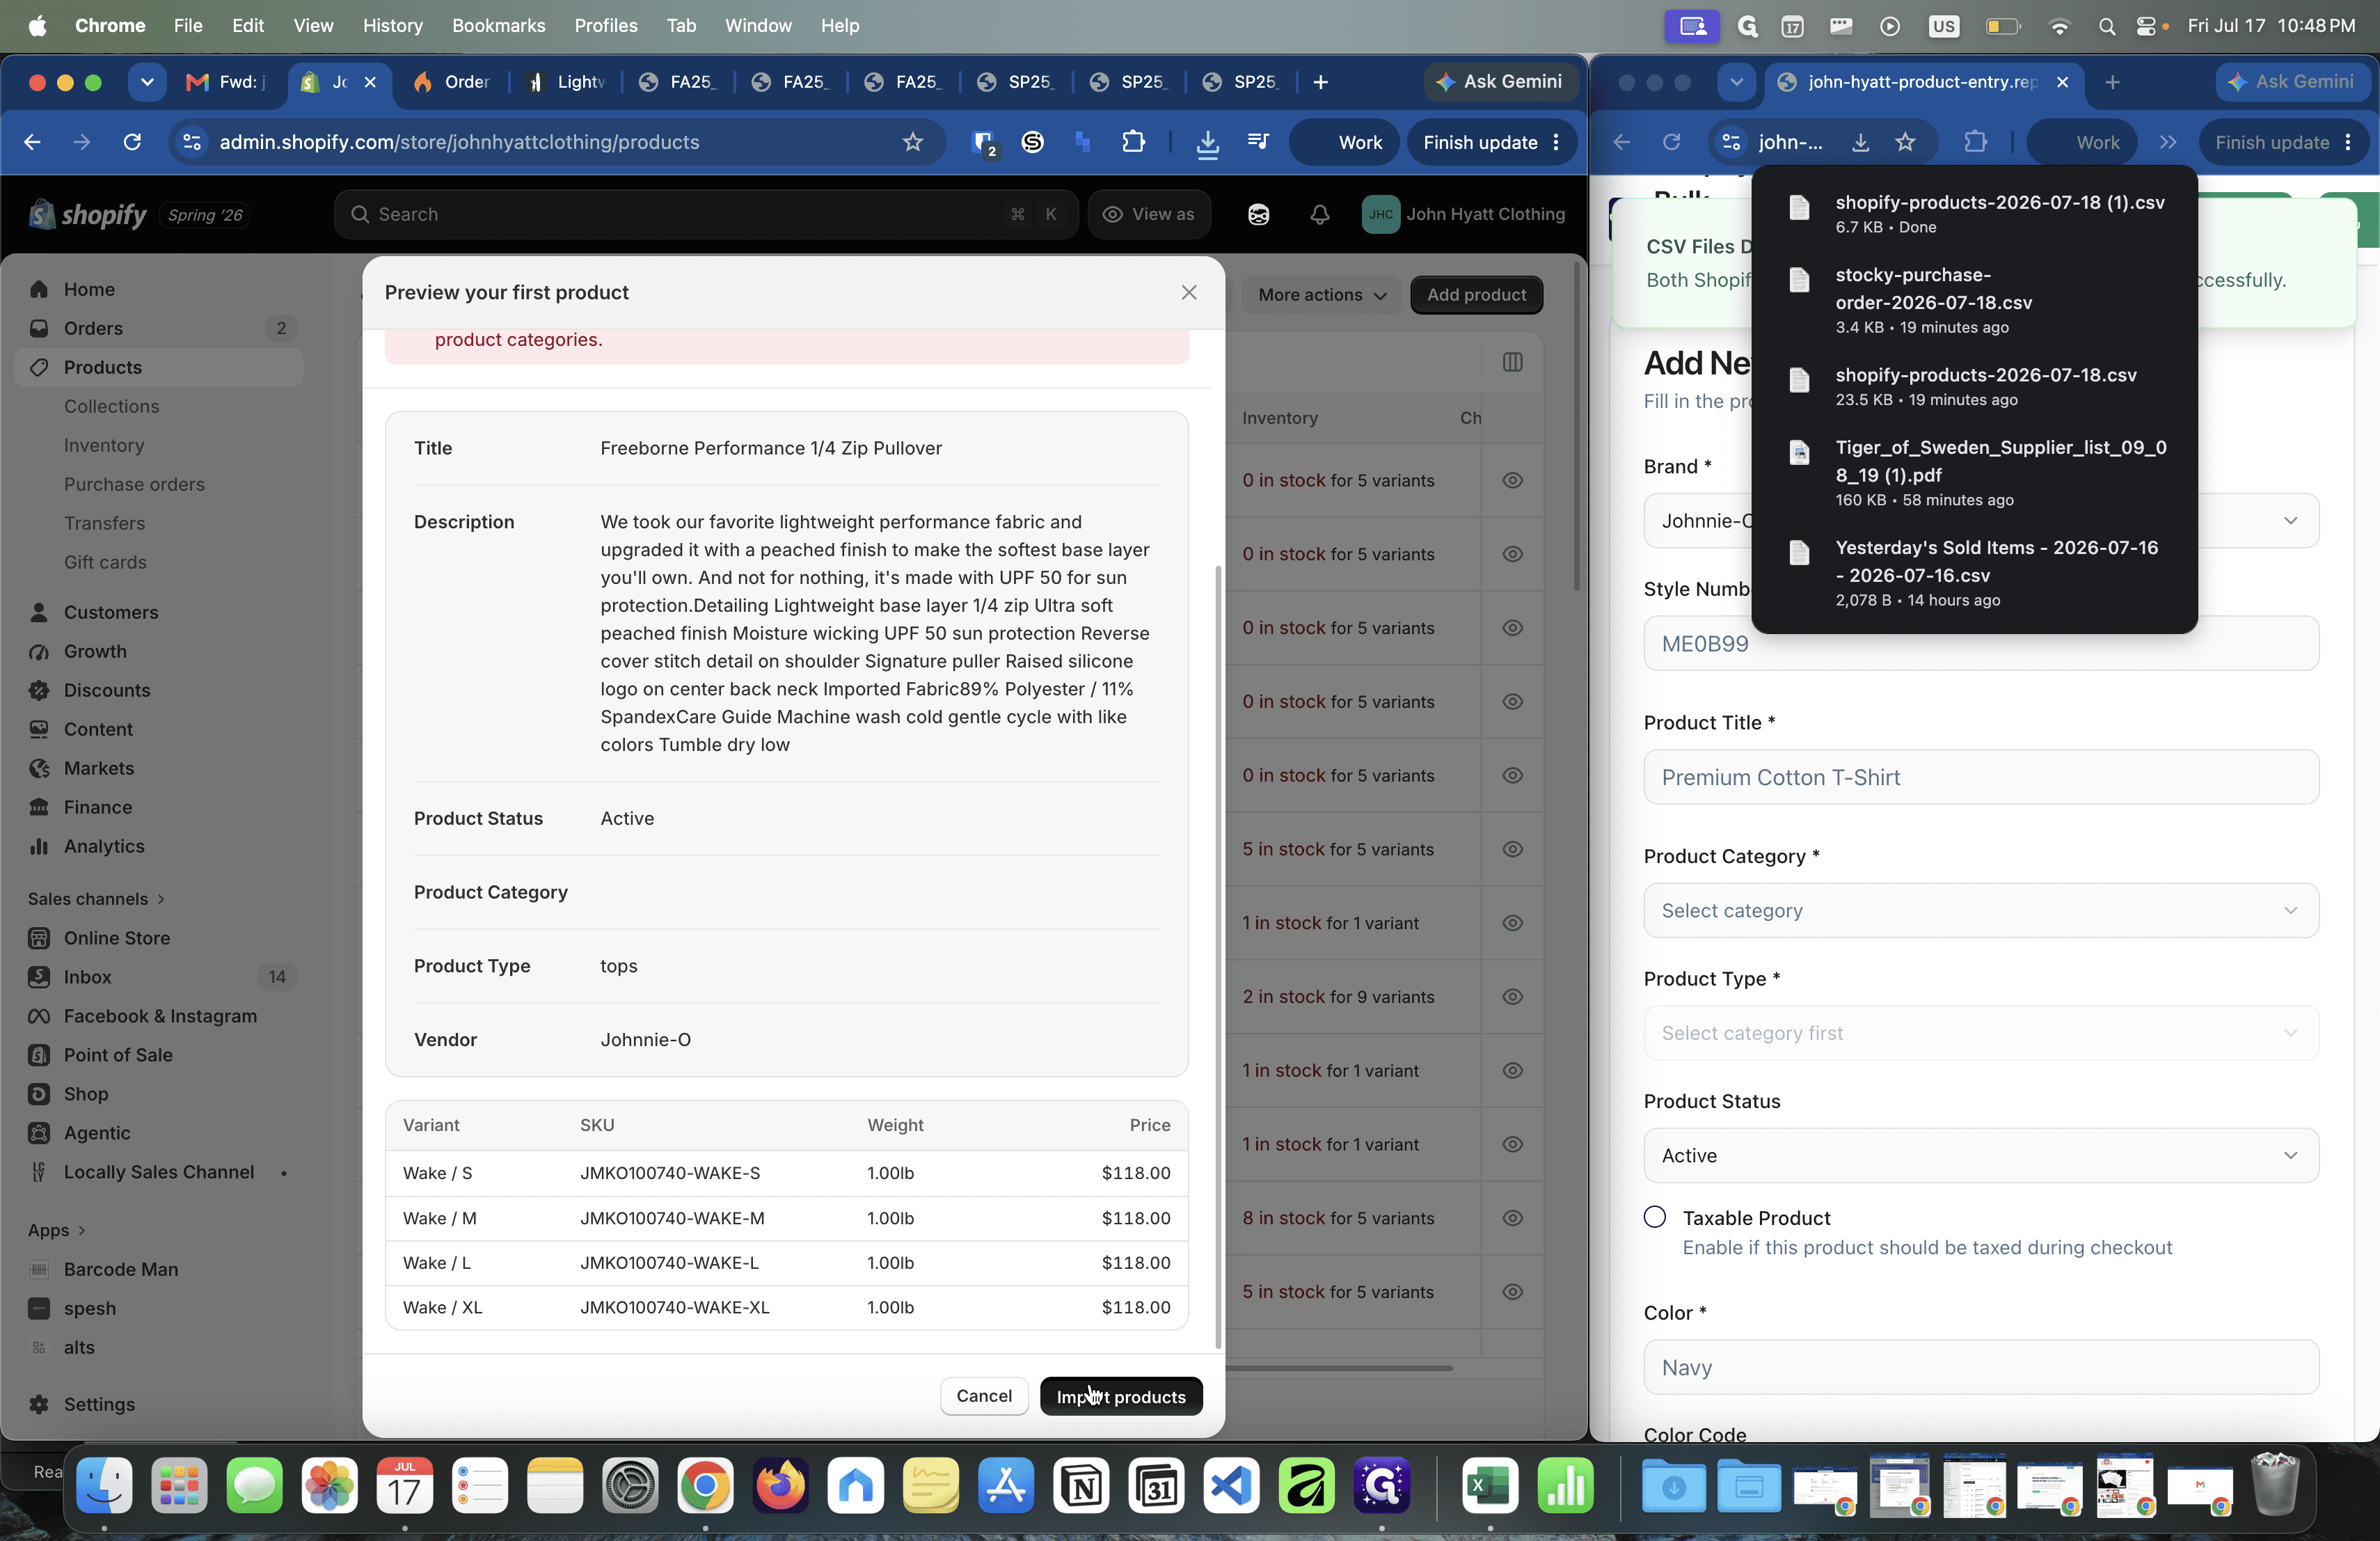
Task: Open the Sidekick assistant icon in the Shopify header
Action: click(x=1258, y=214)
